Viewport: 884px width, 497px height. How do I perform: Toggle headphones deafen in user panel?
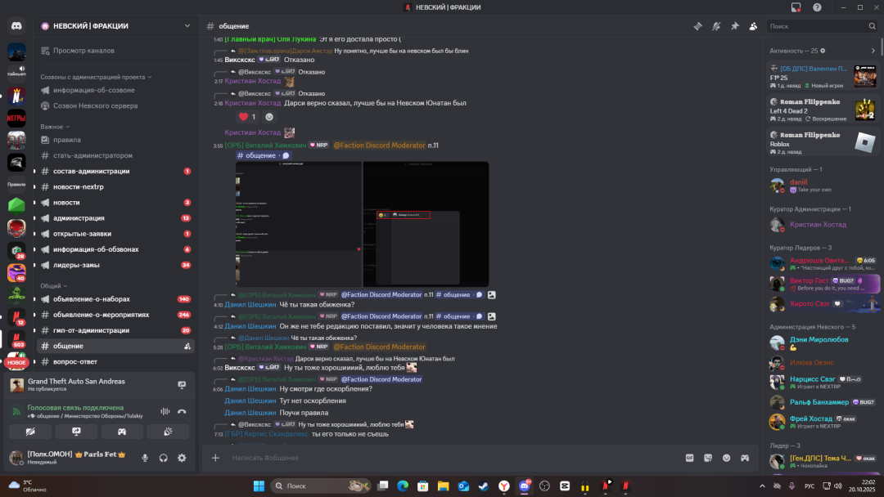tap(164, 458)
